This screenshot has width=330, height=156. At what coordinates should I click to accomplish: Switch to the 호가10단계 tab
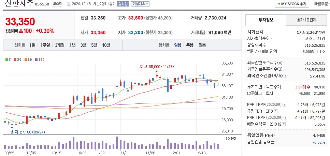pyautogui.click(x=306, y=20)
